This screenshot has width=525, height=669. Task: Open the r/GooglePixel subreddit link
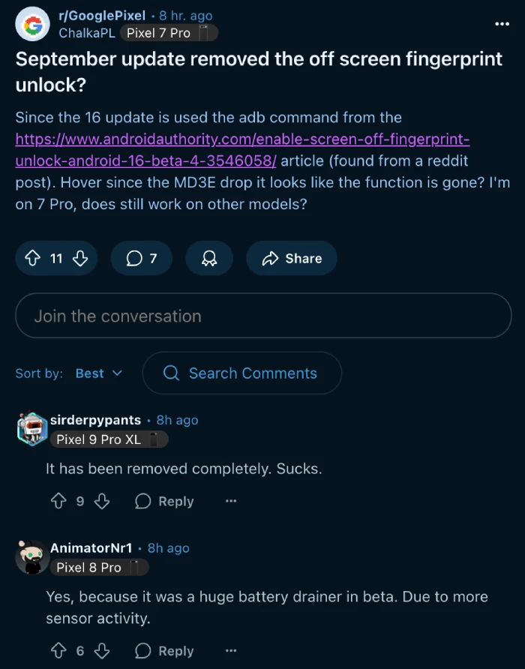pyautogui.click(x=101, y=16)
